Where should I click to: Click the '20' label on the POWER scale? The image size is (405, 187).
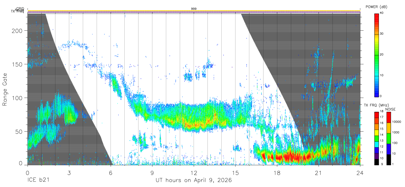(x=382, y=55)
